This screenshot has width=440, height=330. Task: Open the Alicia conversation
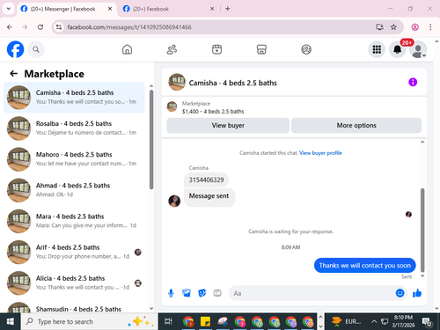74,283
